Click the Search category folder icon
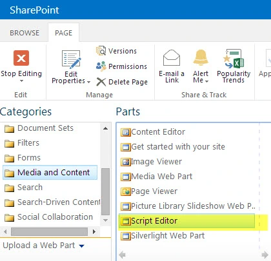 click(x=9, y=188)
